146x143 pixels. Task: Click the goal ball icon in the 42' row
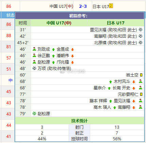[x=141, y=36]
